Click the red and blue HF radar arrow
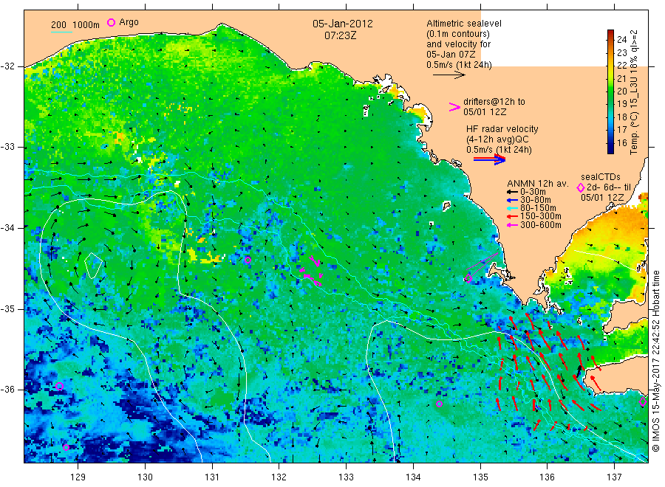 489,159
